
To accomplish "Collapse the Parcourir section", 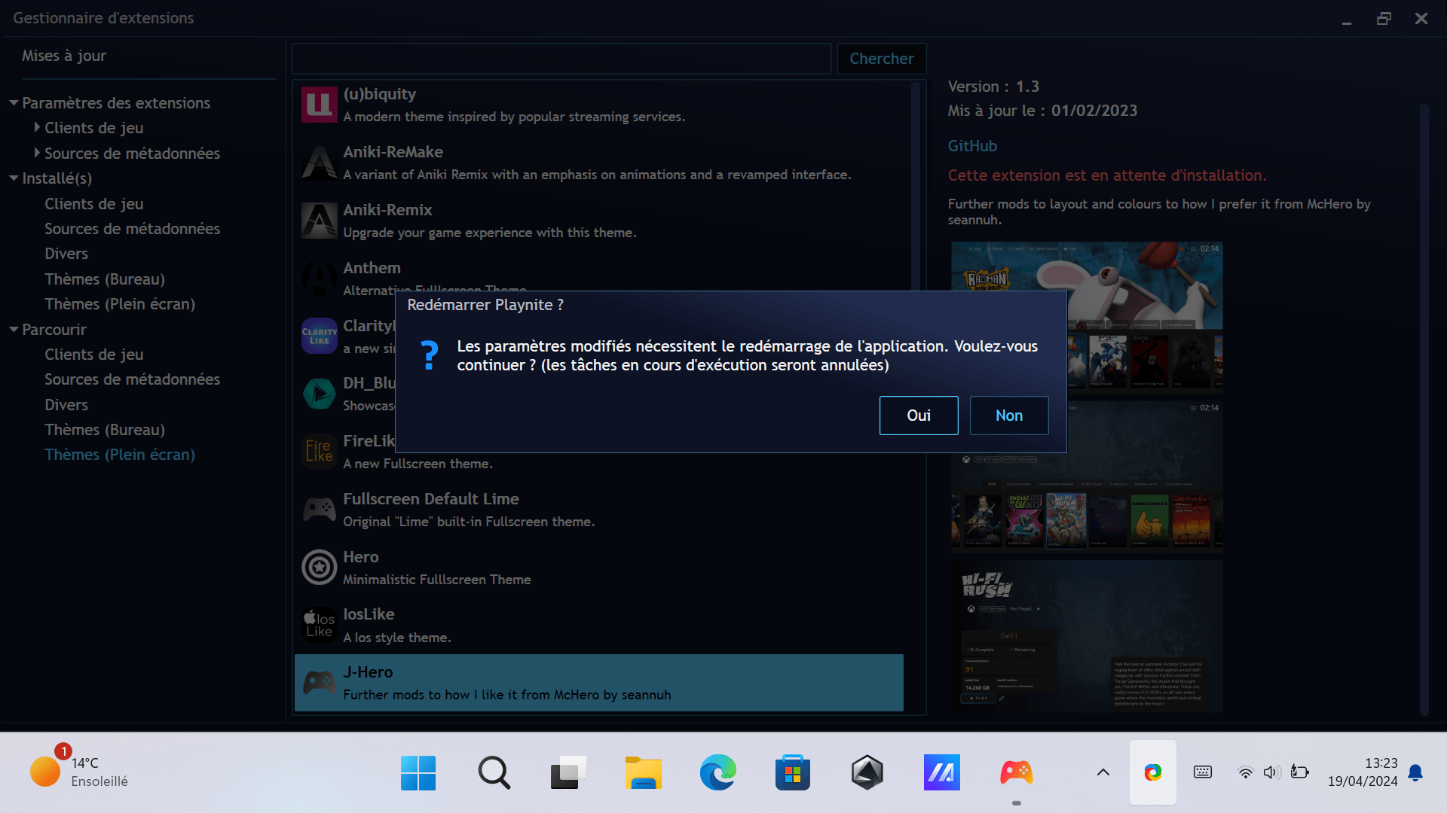I will 14,329.
